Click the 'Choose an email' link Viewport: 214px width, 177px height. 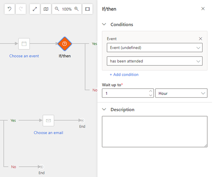pyautogui.click(x=49, y=133)
